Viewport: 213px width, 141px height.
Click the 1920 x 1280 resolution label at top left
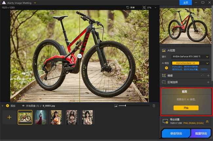click(8, 8)
